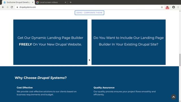Click scrollbar up arrow at top right
The width and height of the screenshot is (181, 102).
(x=180, y=11)
